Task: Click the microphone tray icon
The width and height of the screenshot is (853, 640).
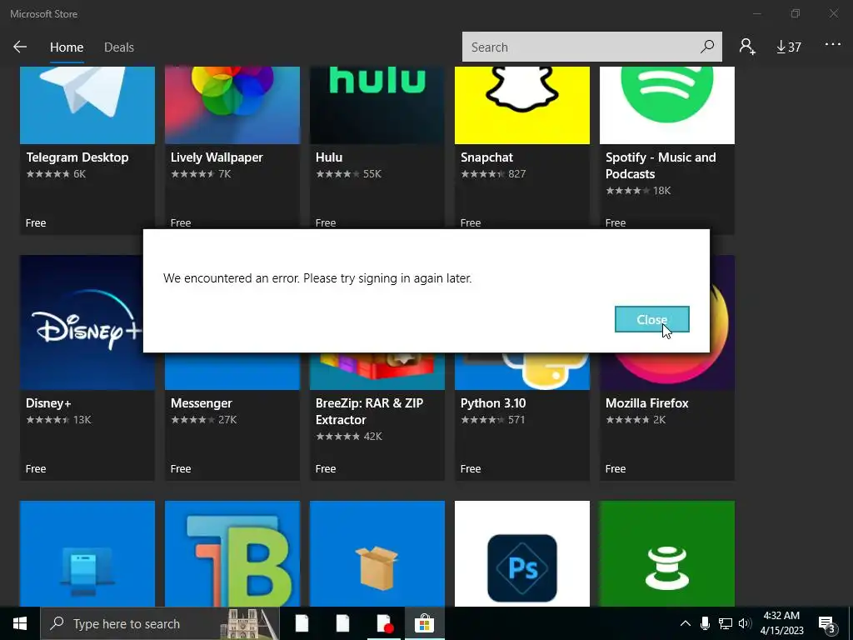Action: [705, 623]
